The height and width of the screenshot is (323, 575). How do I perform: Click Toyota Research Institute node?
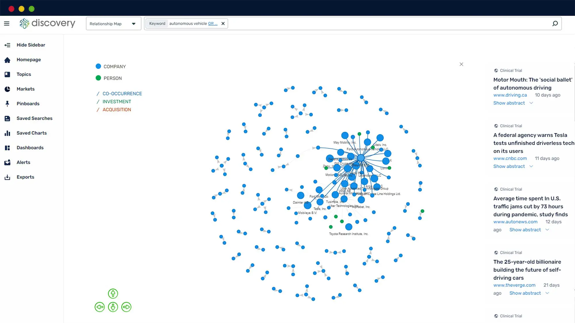point(349,227)
